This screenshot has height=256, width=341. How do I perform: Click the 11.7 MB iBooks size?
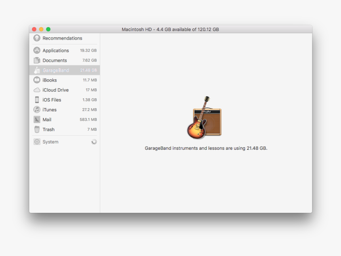pyautogui.click(x=90, y=80)
